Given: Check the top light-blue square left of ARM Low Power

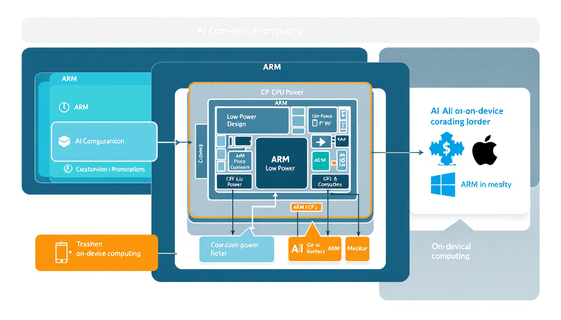Looking at the screenshot, I should [x=221, y=140].
